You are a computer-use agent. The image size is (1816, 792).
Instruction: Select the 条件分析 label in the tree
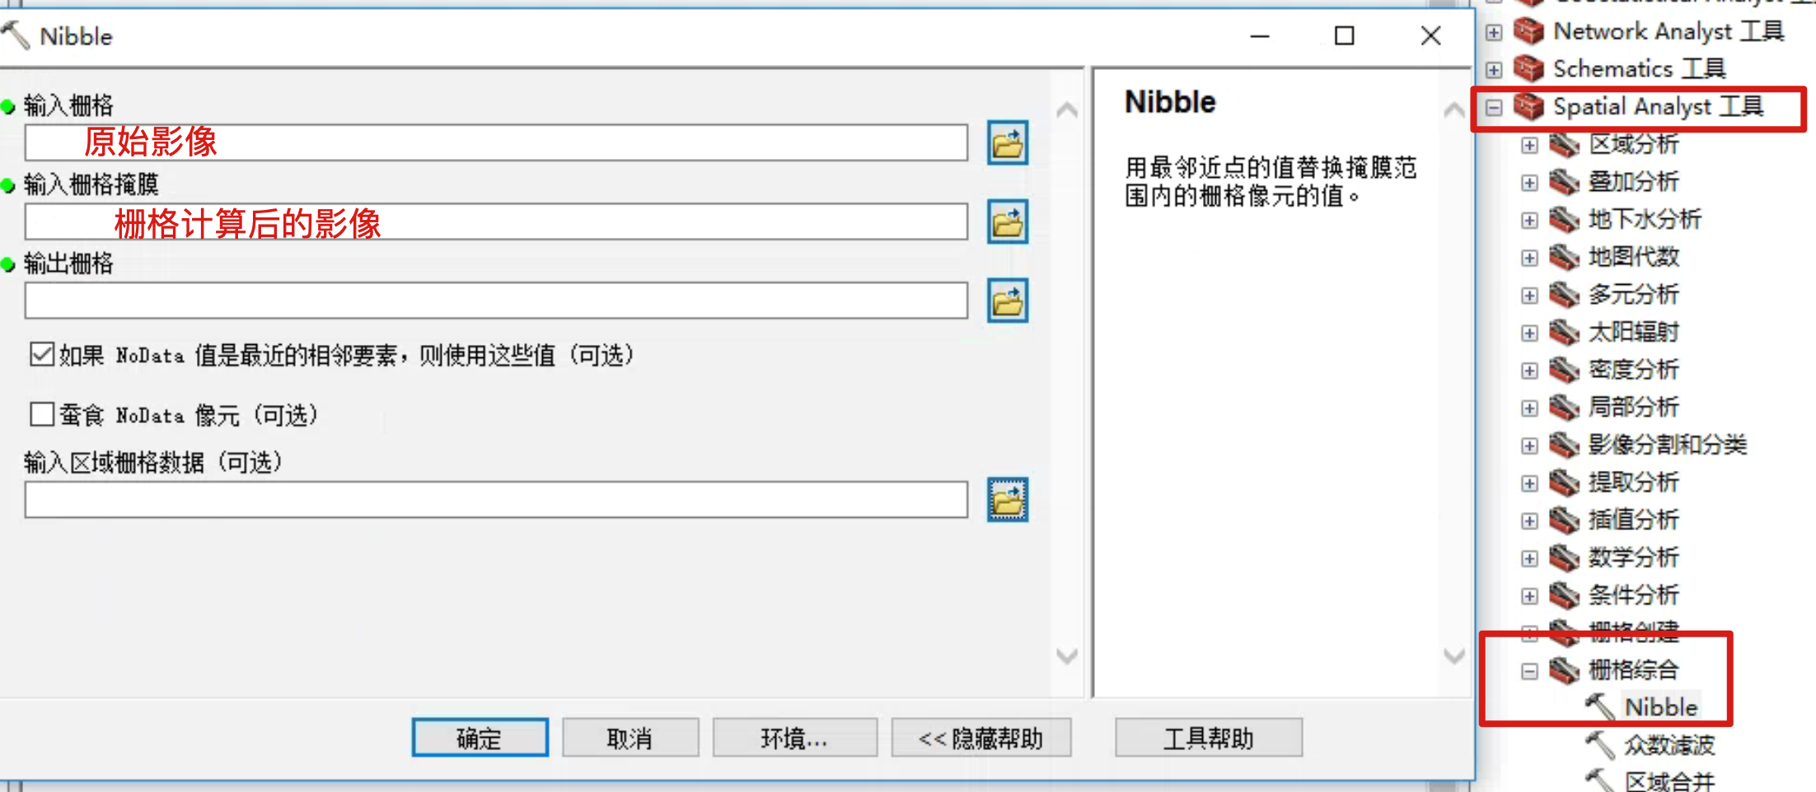[1633, 595]
